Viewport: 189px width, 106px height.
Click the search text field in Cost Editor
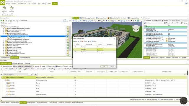pyautogui.click(x=15, y=74)
